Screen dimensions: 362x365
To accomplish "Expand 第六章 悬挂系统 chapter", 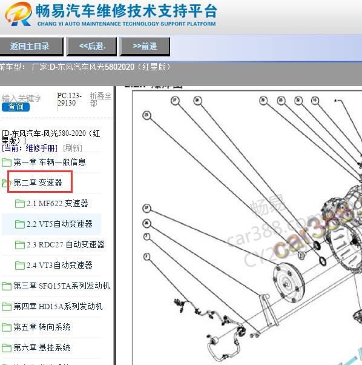I will [42, 347].
